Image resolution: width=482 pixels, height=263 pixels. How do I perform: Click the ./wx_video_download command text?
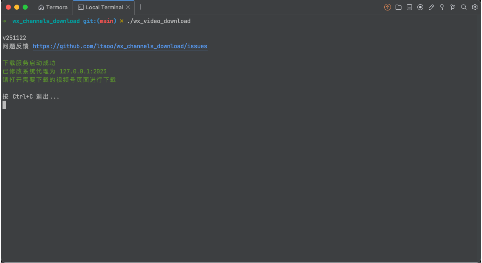click(x=159, y=21)
